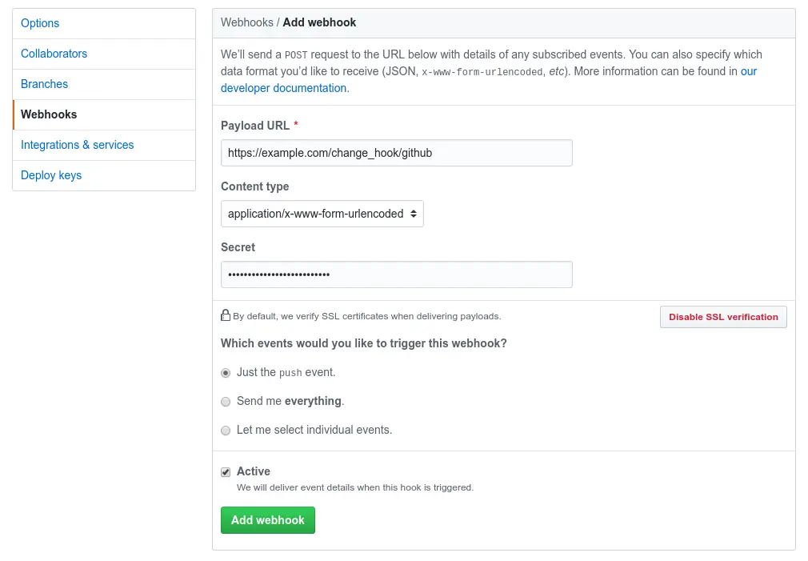Select Webhooks in the sidebar menu
Screen dimensions: 808x561
pyautogui.click(x=49, y=114)
